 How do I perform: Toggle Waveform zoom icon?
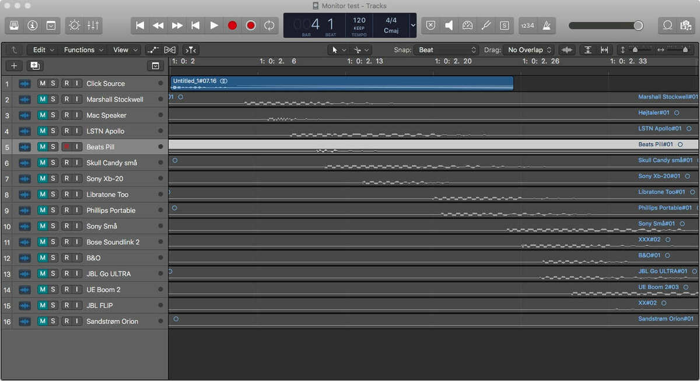[x=566, y=50]
